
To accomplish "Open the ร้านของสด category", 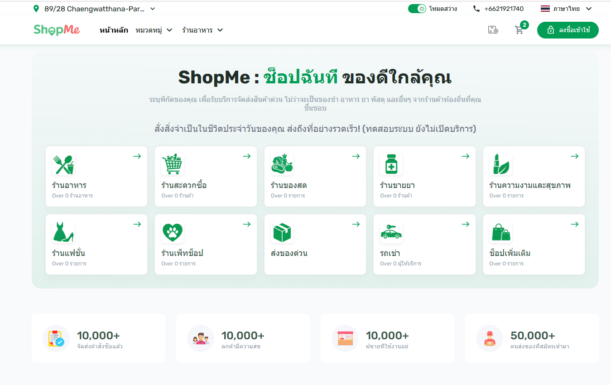I will point(289,185).
